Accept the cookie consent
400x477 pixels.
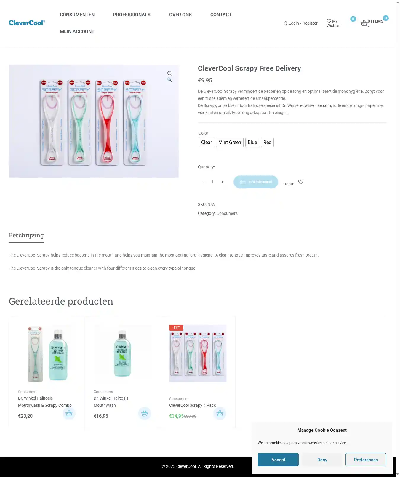point(278,460)
